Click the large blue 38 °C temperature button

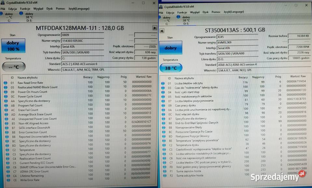[x=170, y=68]
